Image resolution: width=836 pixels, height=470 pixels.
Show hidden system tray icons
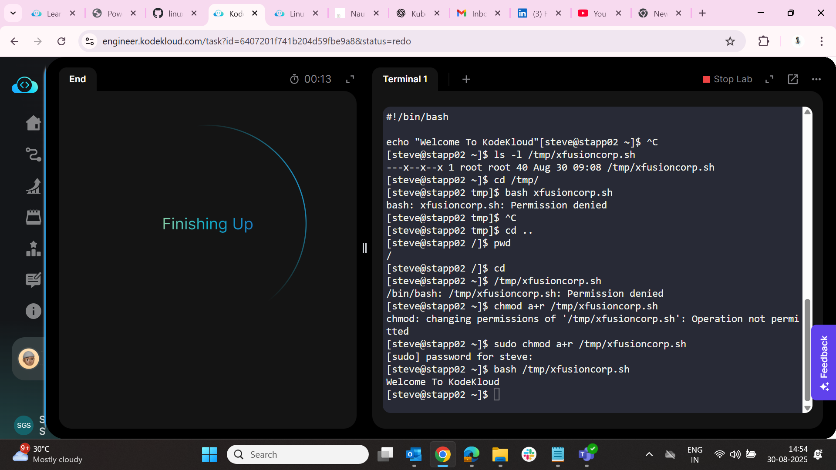(649, 454)
